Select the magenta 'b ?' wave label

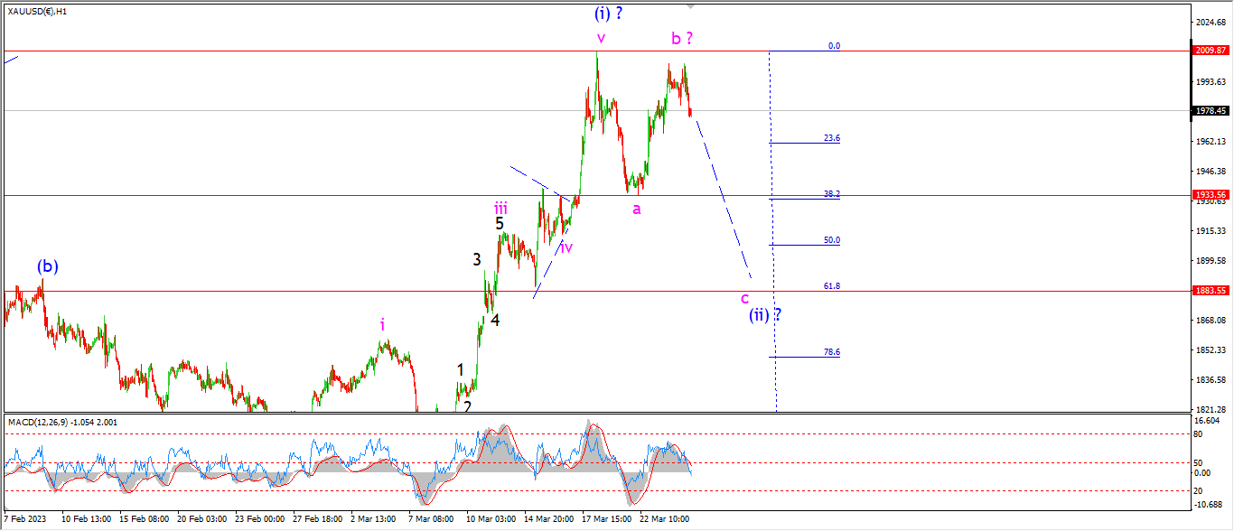coord(682,38)
